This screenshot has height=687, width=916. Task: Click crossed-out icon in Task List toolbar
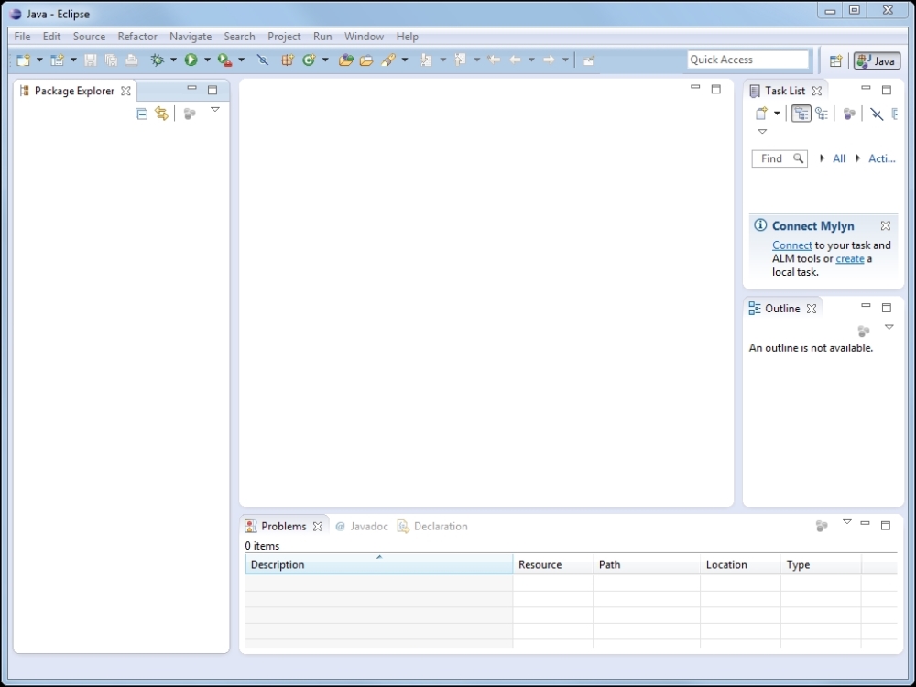877,114
